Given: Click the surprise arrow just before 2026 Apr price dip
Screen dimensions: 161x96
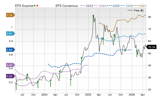Looking at the screenshot, I should pyautogui.click(x=137, y=53).
